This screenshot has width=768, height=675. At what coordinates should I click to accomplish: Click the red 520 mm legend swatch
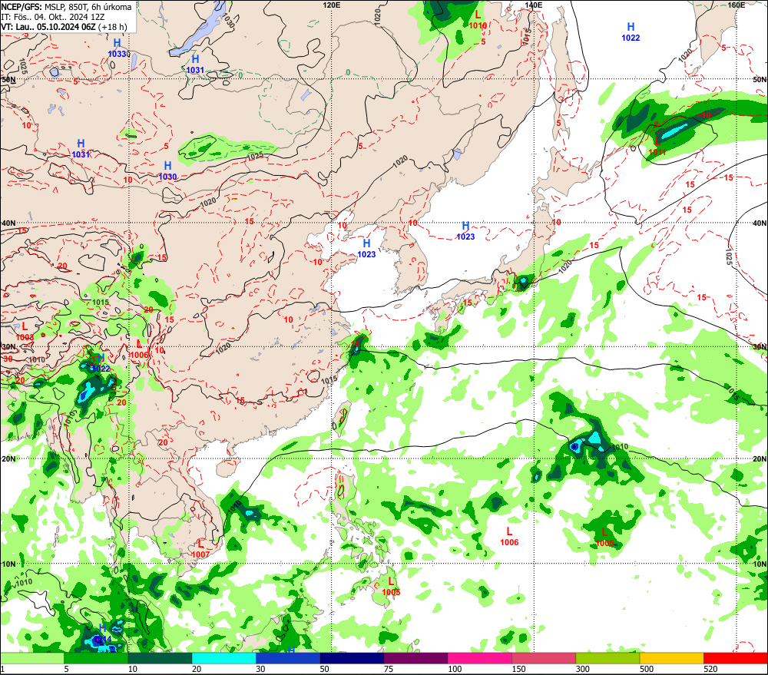coord(736,658)
